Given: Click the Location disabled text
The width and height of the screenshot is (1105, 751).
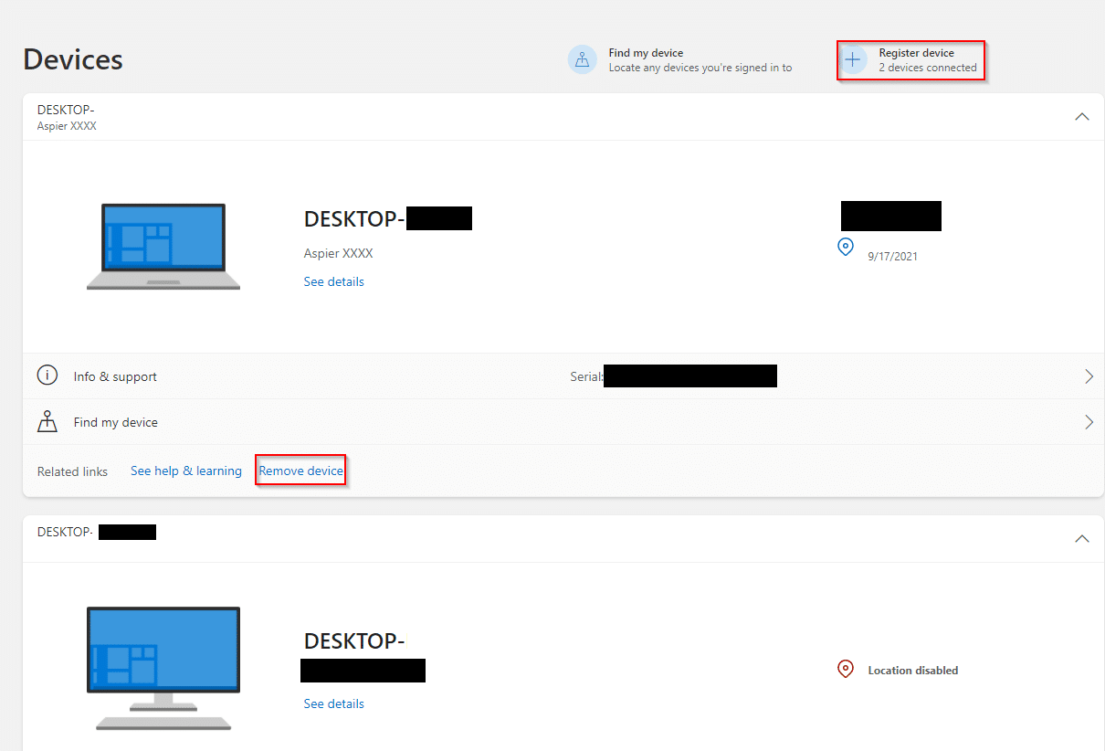Looking at the screenshot, I should pyautogui.click(x=913, y=670).
